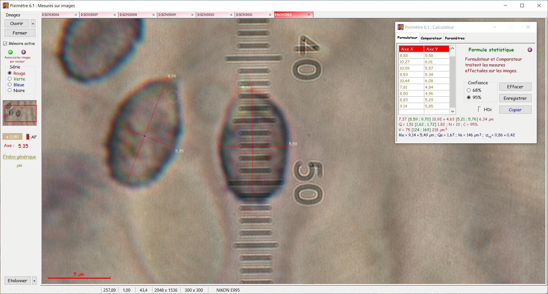Click the green color association indicator
Image resolution: width=548 pixels, height=294 pixels.
(10, 52)
